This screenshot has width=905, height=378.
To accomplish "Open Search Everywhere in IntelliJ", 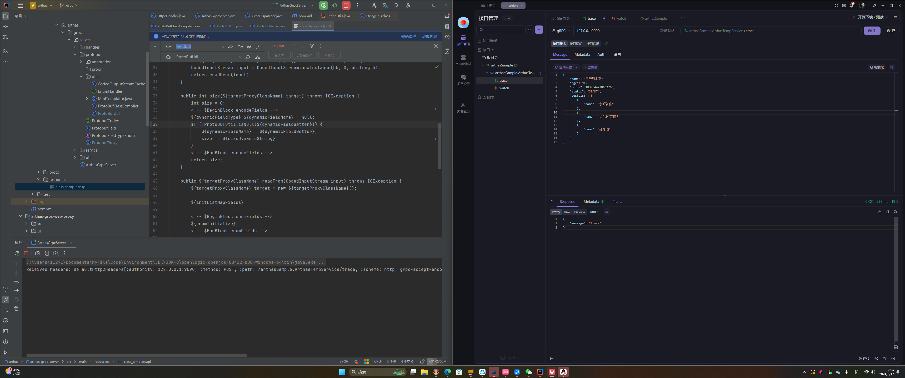I will tap(397, 5).
